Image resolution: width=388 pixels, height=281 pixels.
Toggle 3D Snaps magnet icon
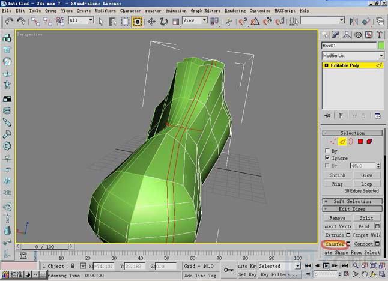(243, 22)
